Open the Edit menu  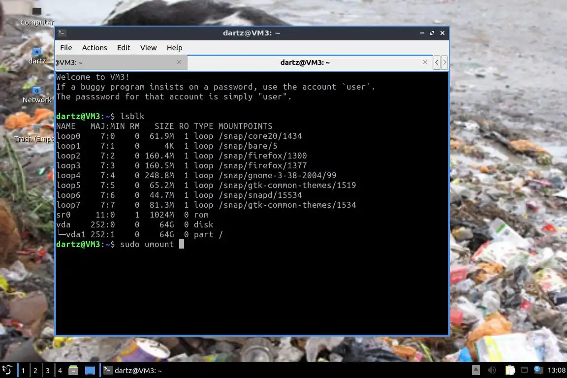[x=124, y=48]
